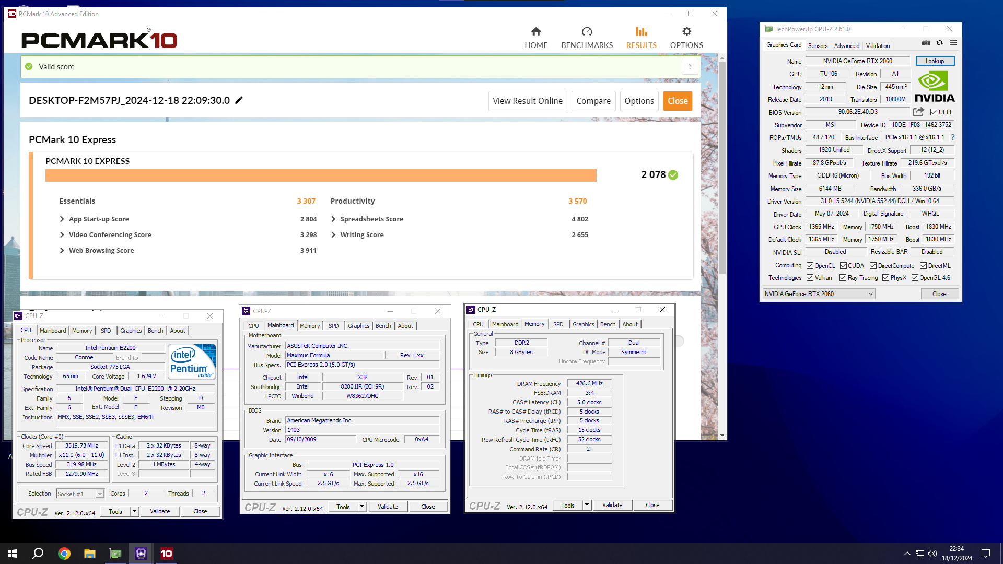The height and width of the screenshot is (564, 1003).
Task: Edit result name with pencil icon
Action: [239, 100]
